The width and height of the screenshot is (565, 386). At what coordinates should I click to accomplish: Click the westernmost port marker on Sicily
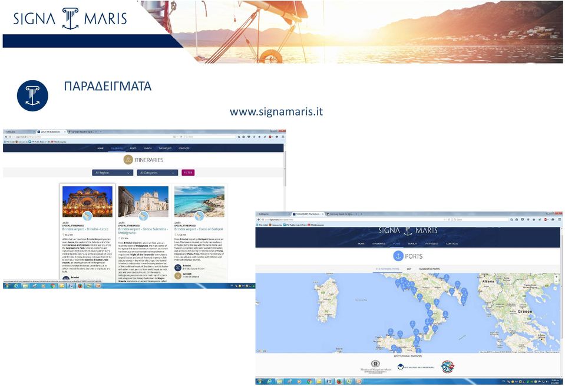click(x=390, y=332)
